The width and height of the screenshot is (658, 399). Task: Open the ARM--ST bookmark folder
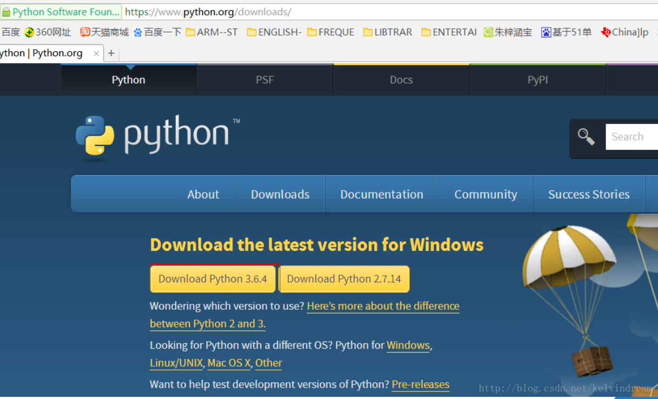tap(212, 32)
